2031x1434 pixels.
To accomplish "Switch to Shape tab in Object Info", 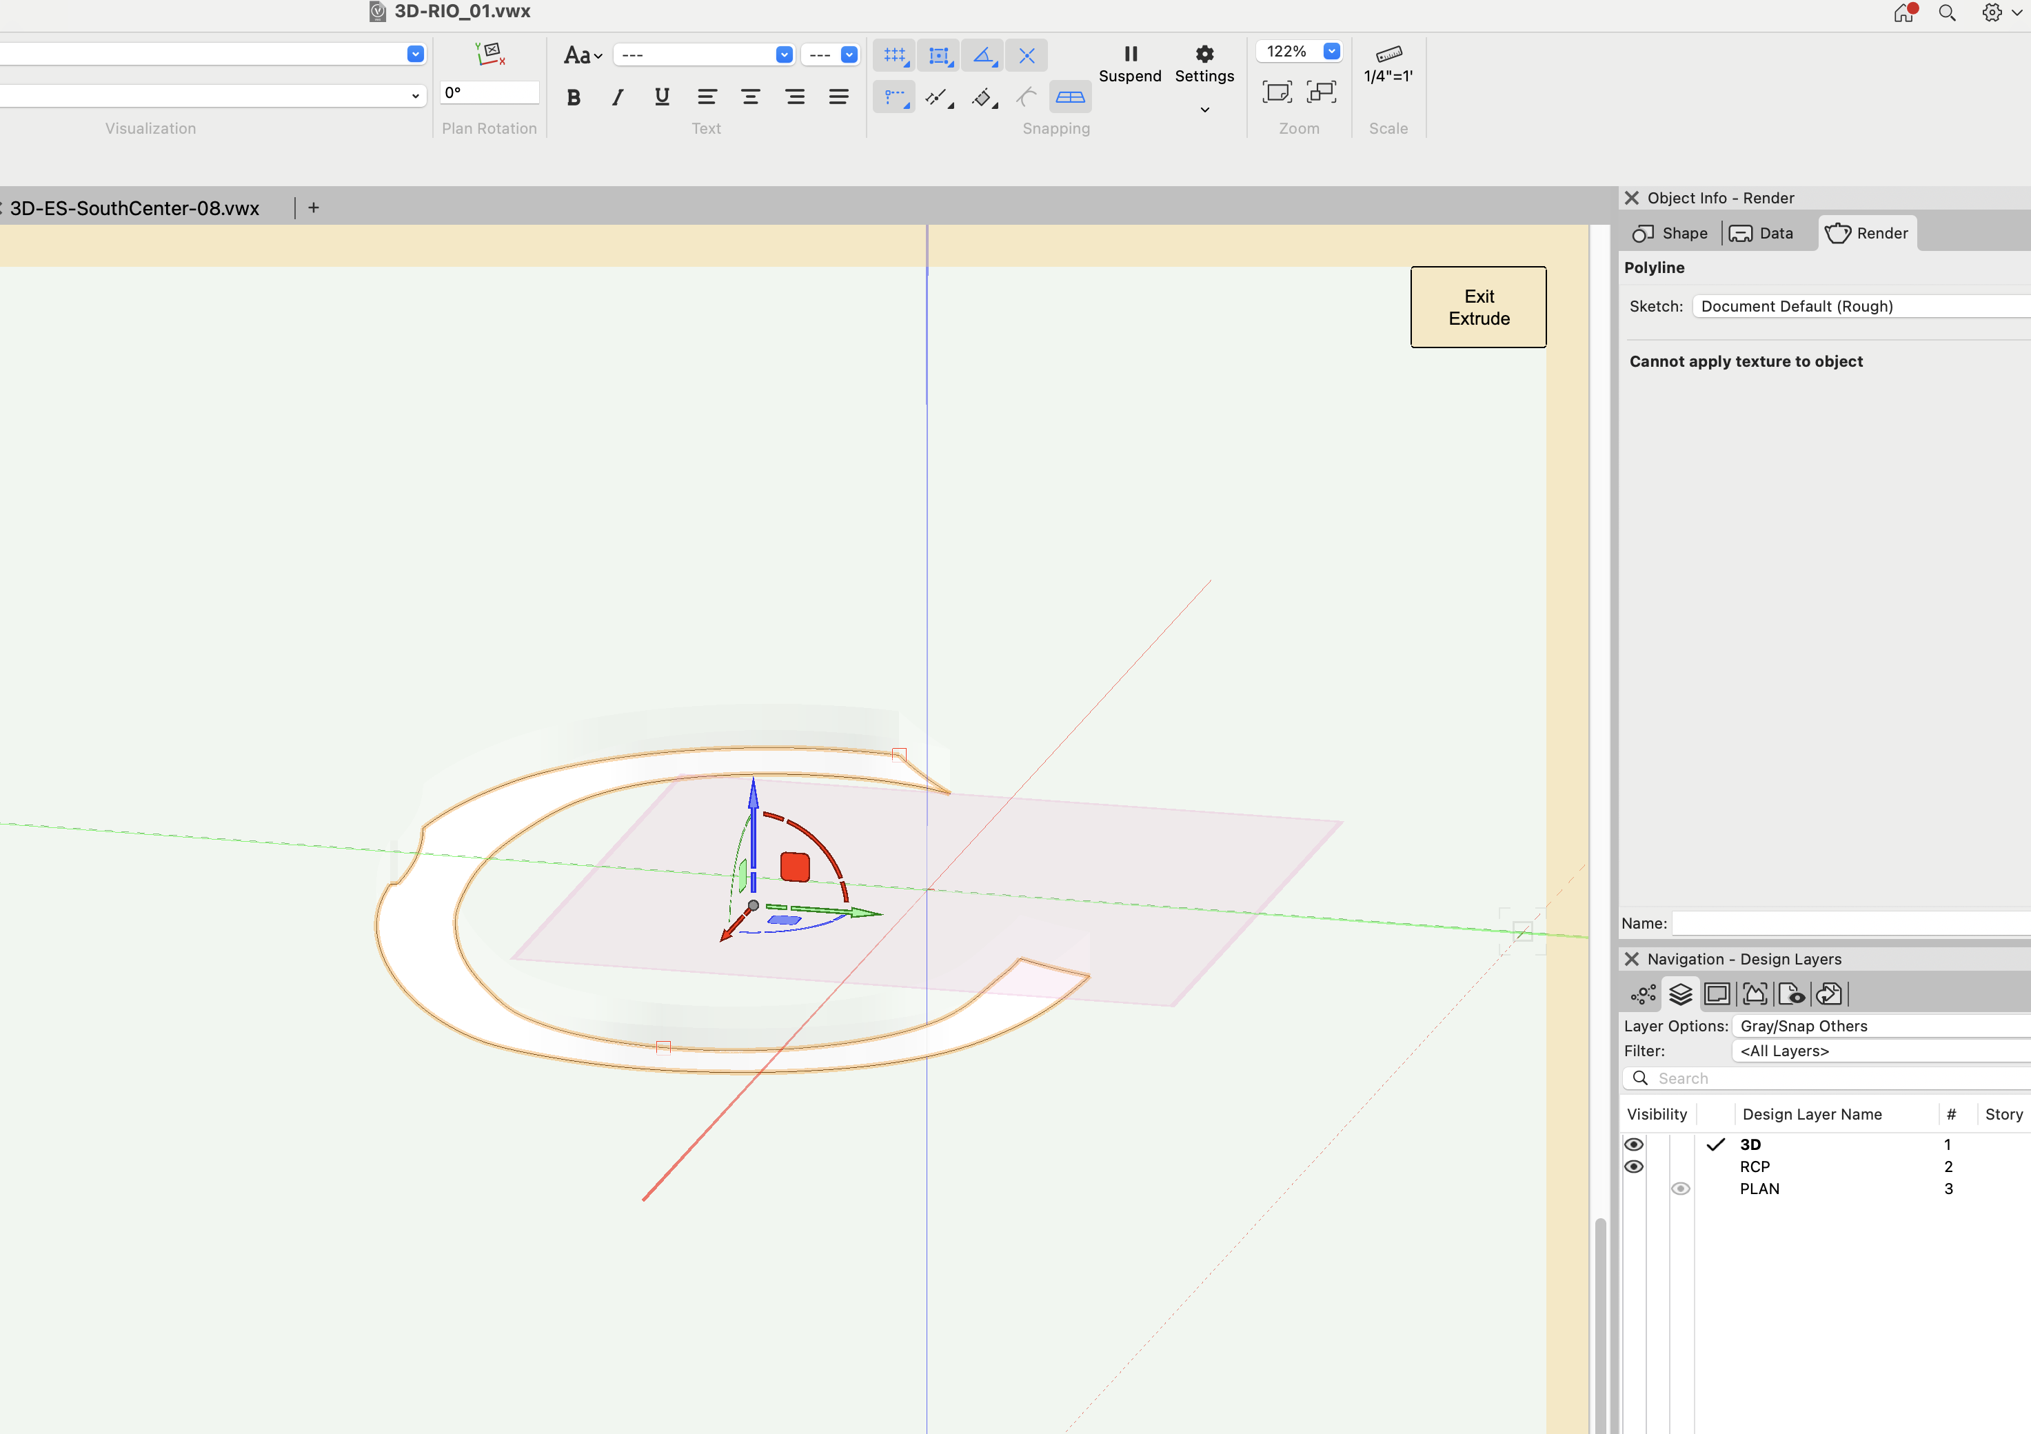I will point(1670,234).
